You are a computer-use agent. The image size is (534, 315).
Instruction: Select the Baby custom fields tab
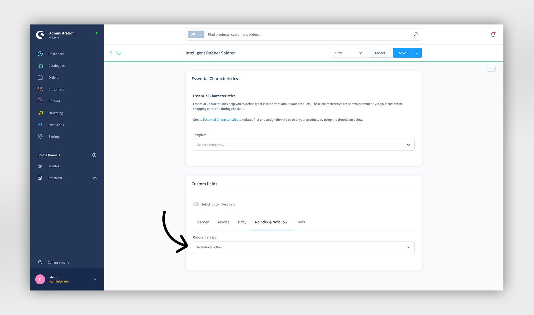(x=242, y=222)
